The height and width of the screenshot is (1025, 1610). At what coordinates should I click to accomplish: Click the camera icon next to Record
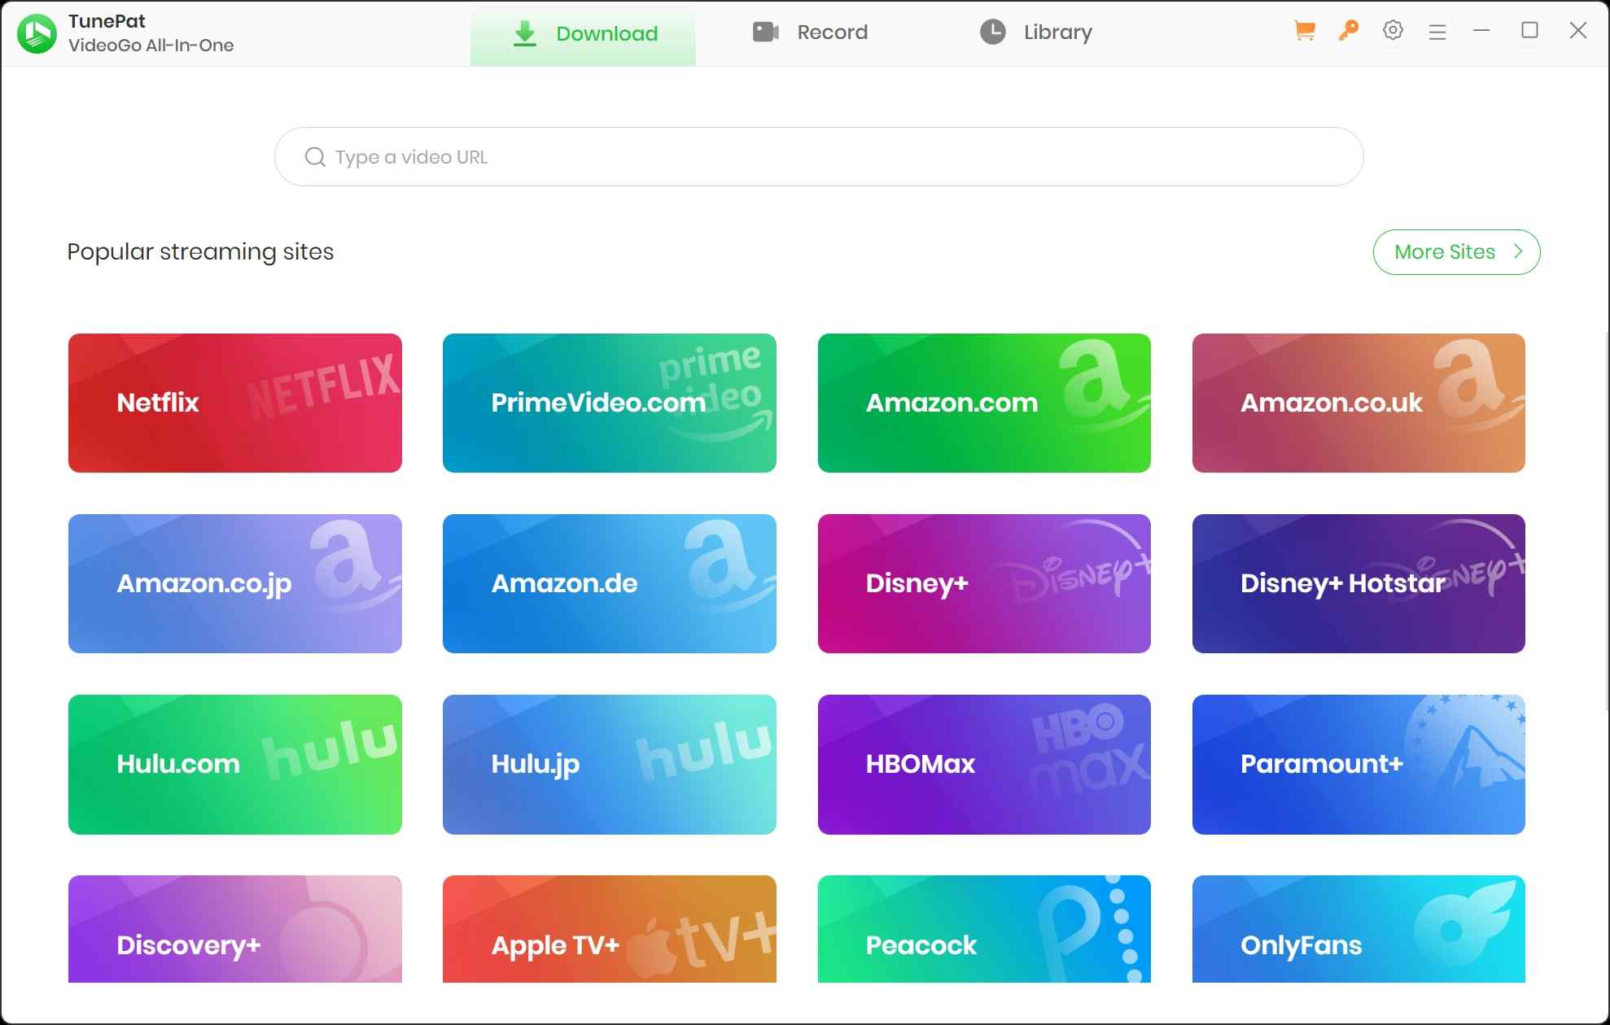pyautogui.click(x=764, y=32)
